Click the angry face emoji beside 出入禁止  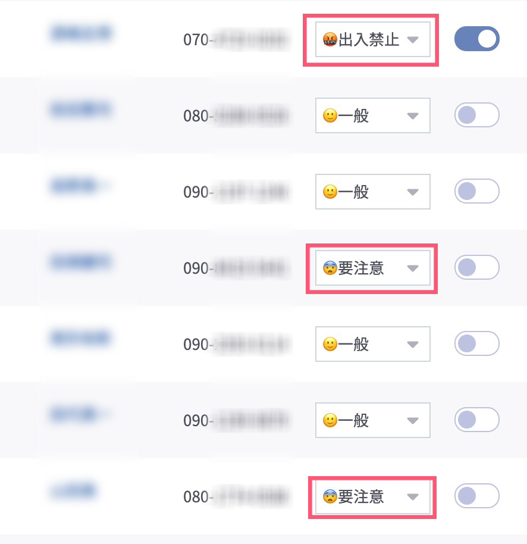pos(330,40)
